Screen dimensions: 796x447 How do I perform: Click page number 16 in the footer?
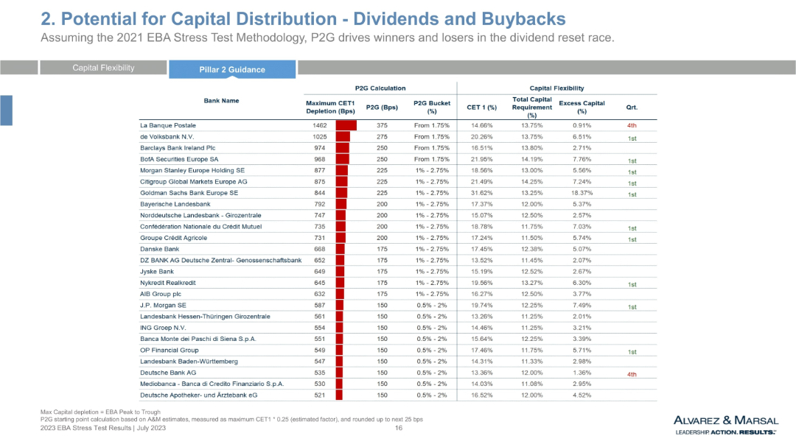pos(399,428)
